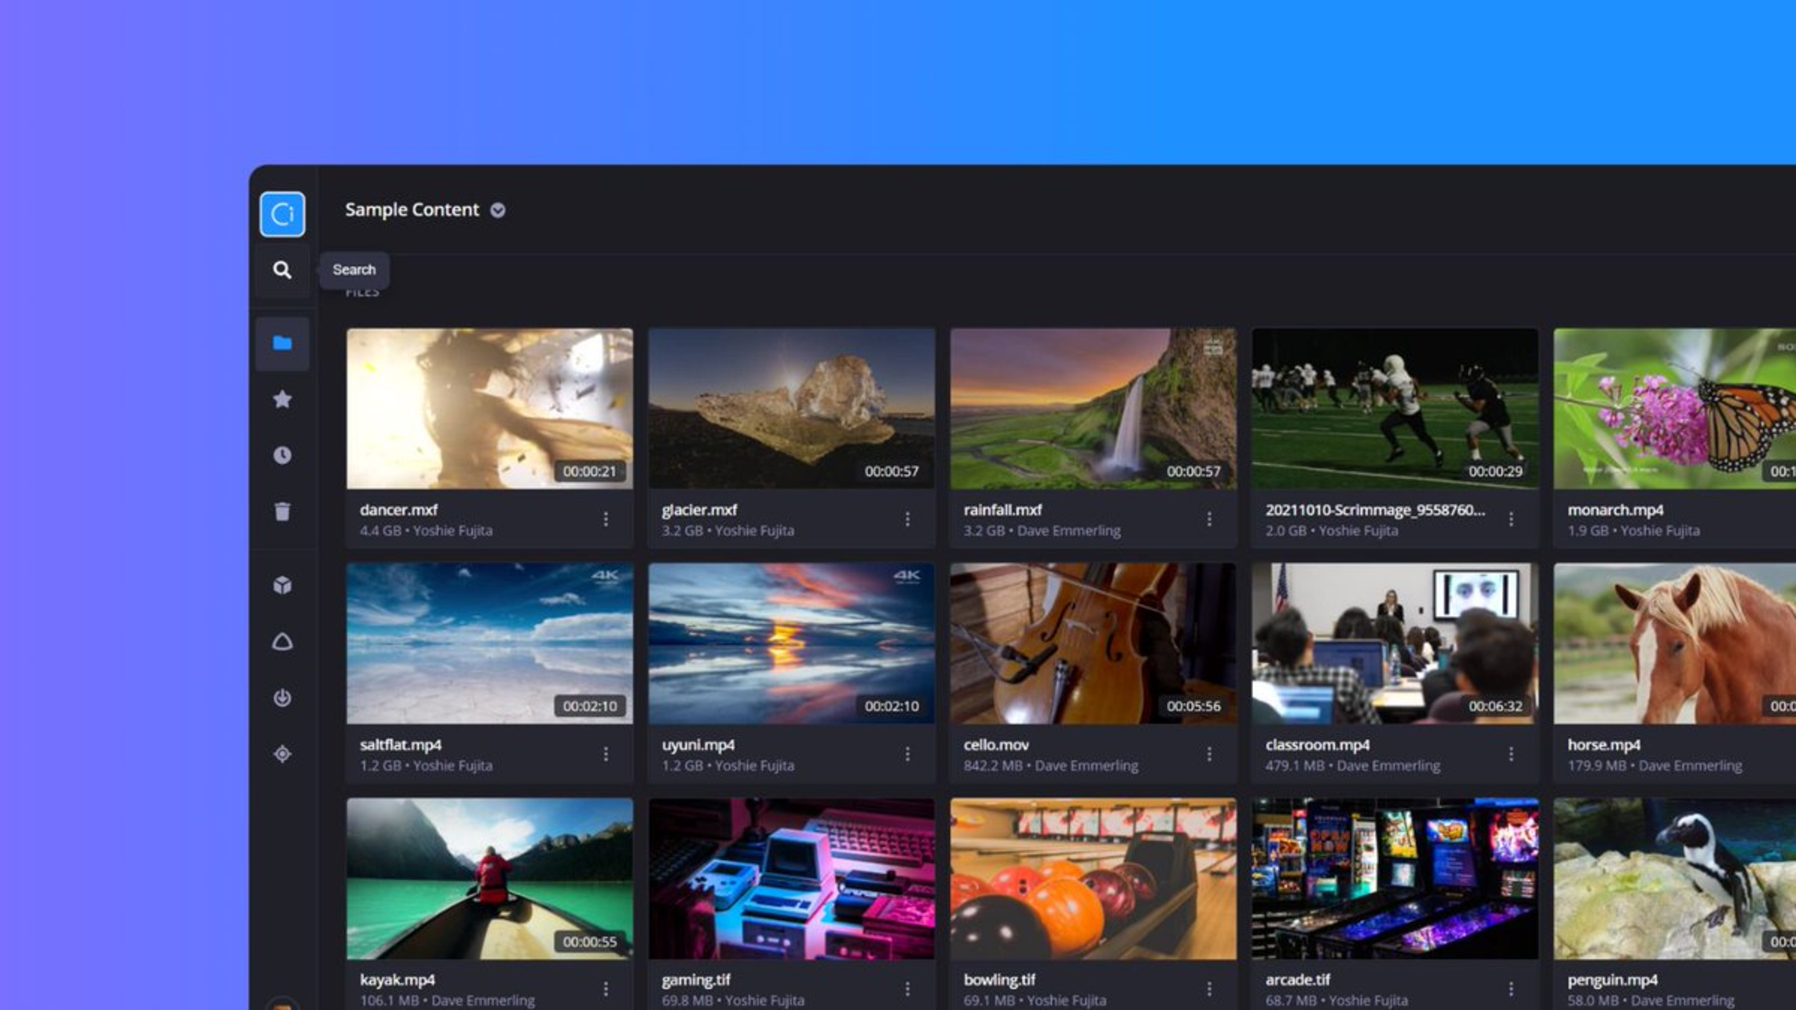Click the cube icon in sidebar
The height and width of the screenshot is (1010, 1796).
click(282, 585)
